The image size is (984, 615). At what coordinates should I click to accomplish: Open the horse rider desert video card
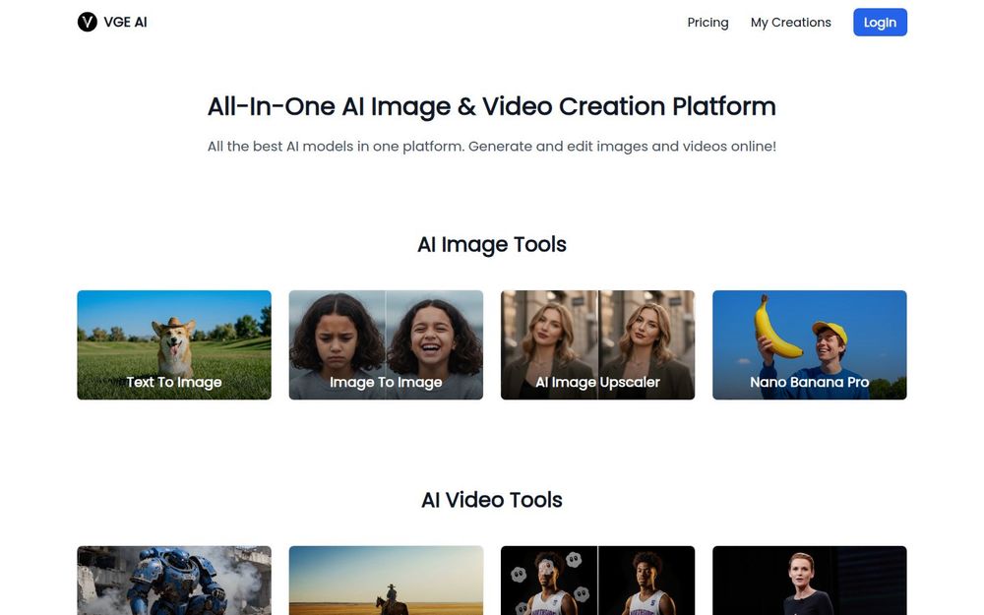click(386, 581)
